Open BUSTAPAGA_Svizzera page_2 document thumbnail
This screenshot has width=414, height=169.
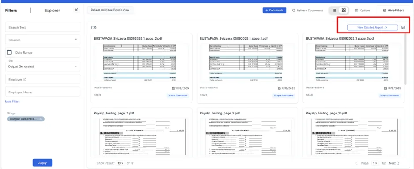click(142, 62)
